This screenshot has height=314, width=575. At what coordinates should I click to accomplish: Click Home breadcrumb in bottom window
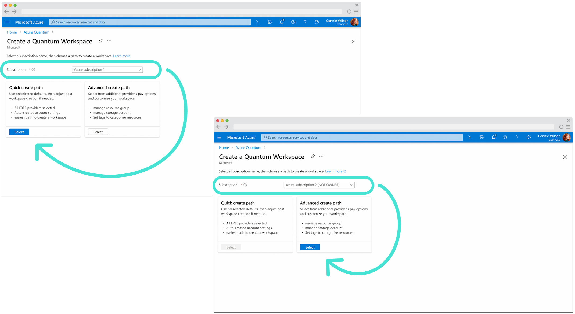coord(224,148)
